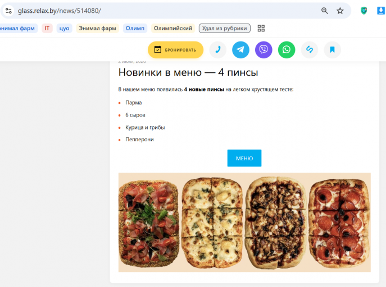Screen dimensions: 386x287
Task: Click list item '6 сыров'
Action: click(x=135, y=115)
